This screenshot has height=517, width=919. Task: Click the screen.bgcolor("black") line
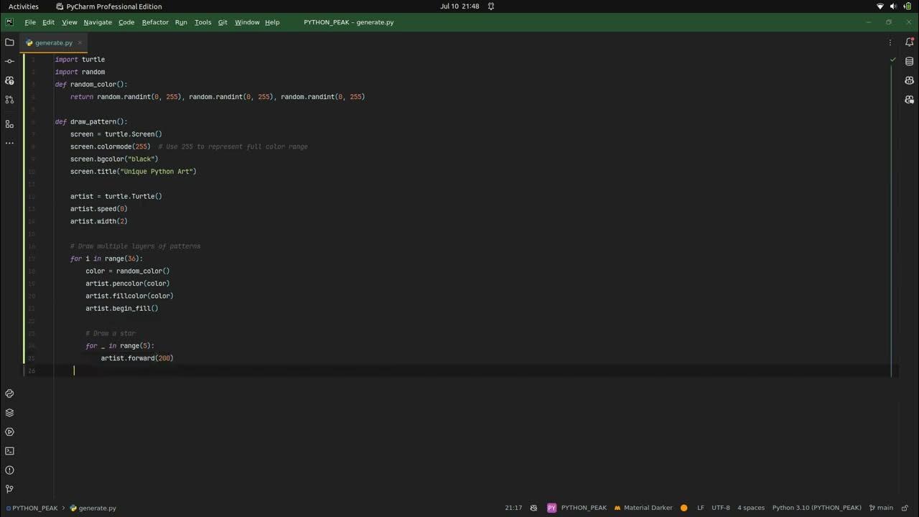pos(114,159)
